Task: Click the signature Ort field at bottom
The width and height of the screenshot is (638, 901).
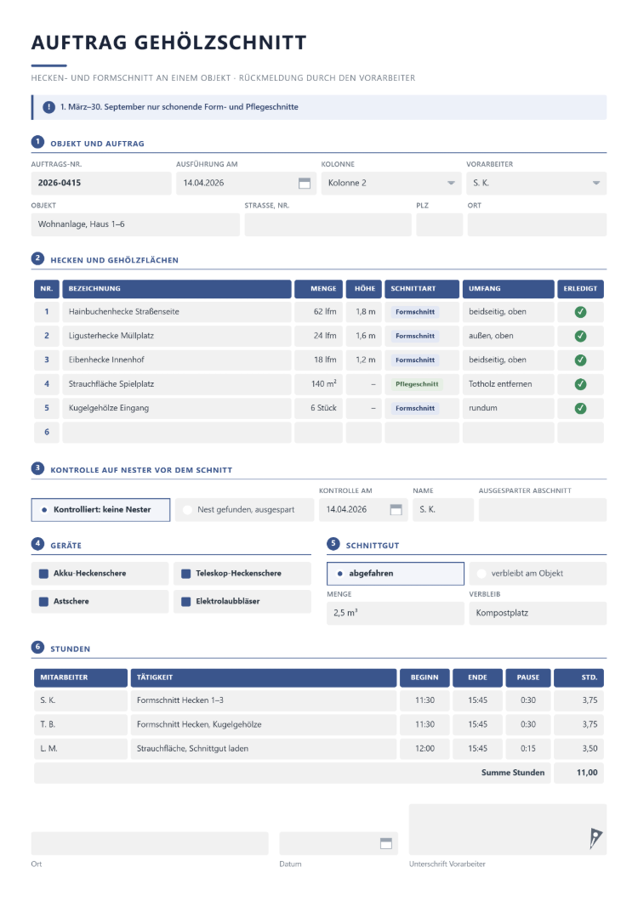Action: coord(150,843)
